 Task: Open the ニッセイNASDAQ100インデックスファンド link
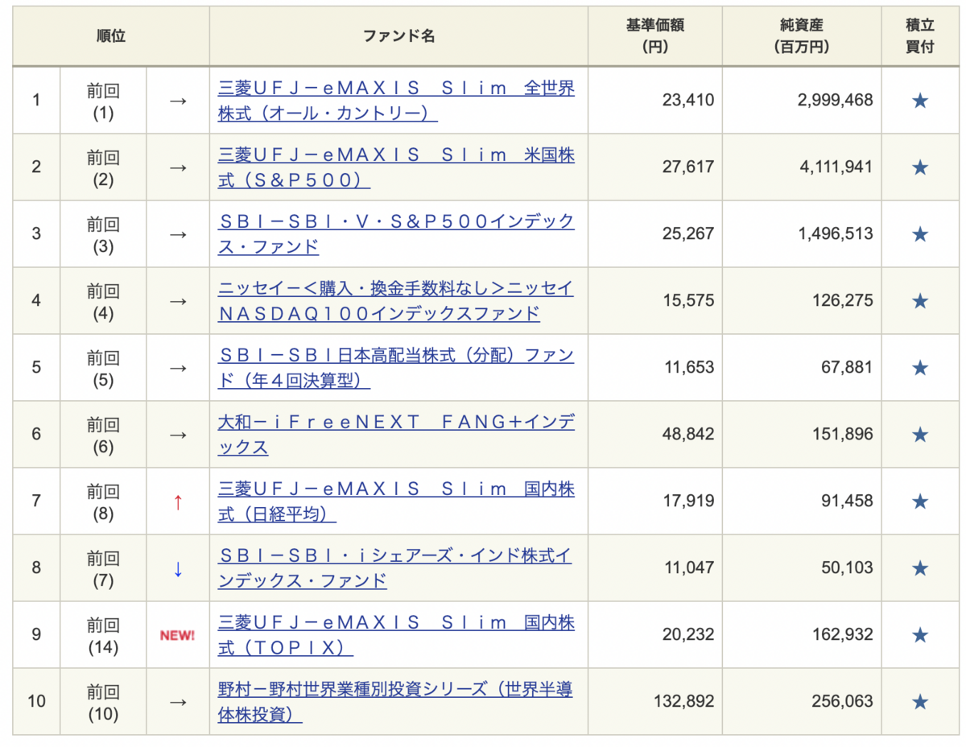click(x=396, y=301)
